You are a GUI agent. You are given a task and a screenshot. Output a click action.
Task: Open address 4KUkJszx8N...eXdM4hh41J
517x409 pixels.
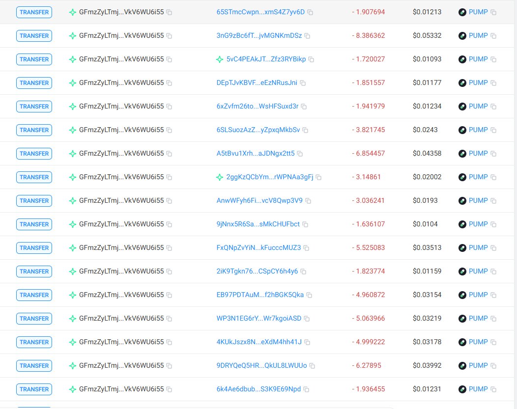tap(259, 342)
